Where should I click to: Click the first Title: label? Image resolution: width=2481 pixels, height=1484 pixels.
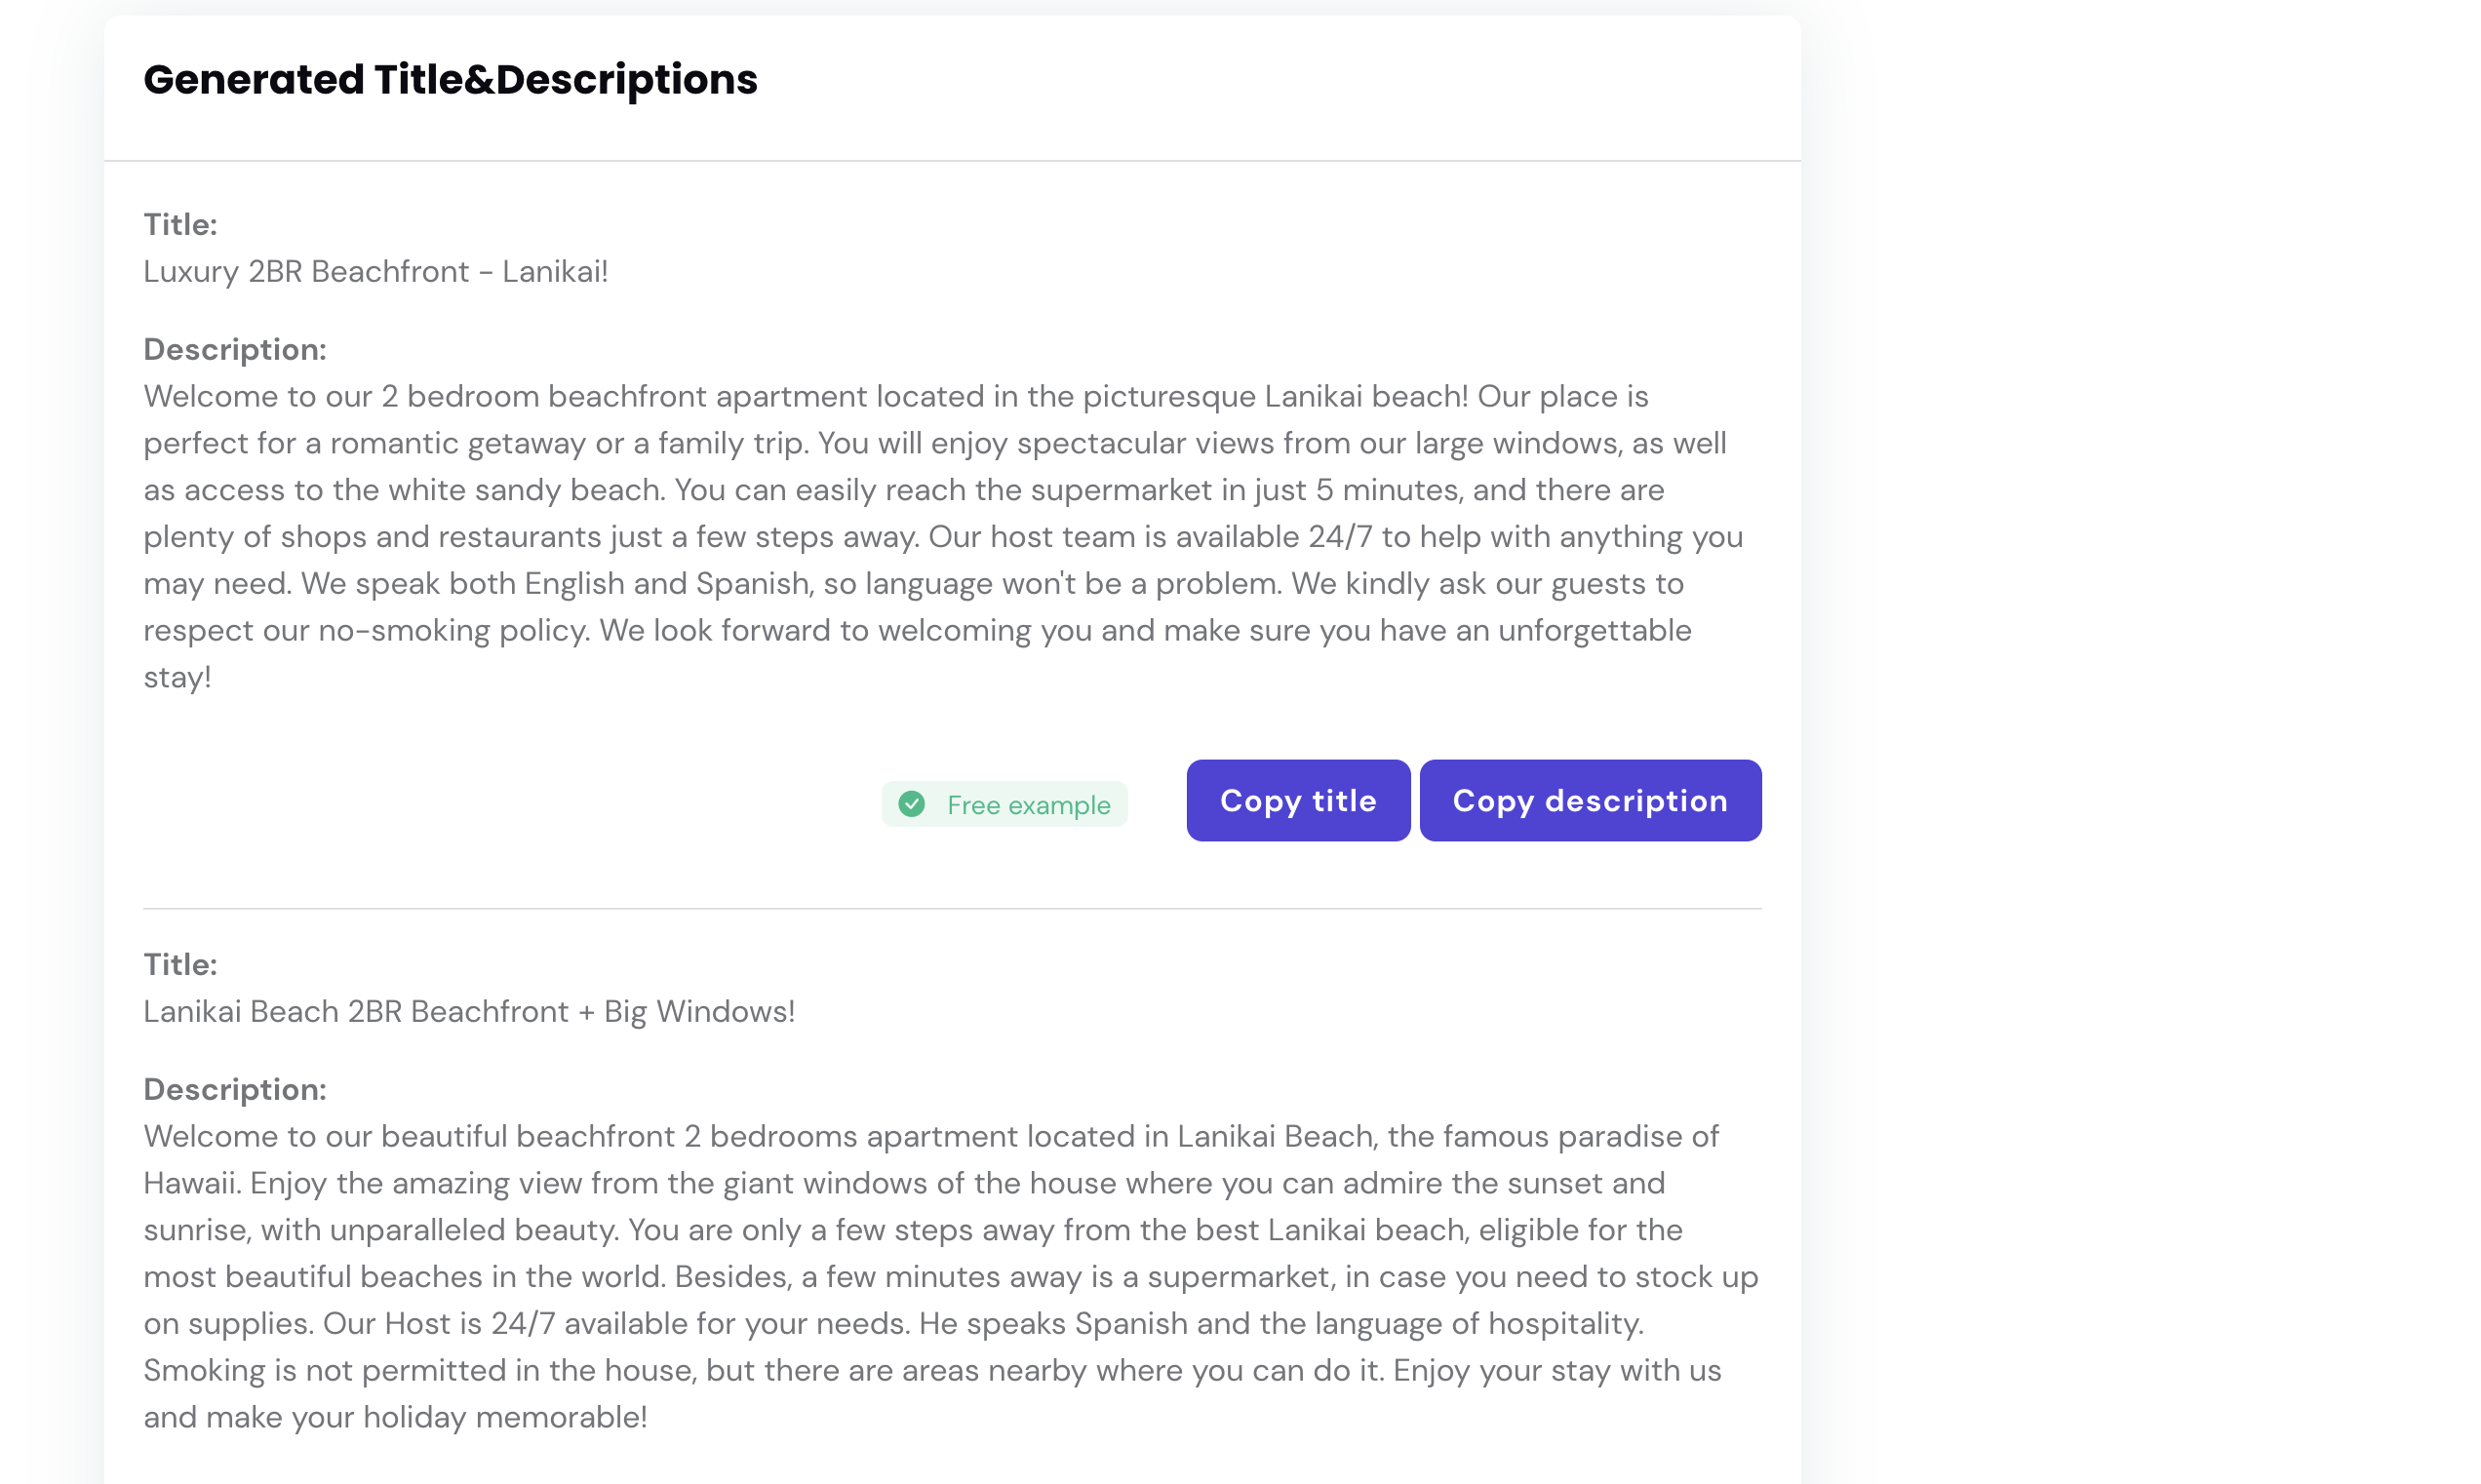point(180,225)
